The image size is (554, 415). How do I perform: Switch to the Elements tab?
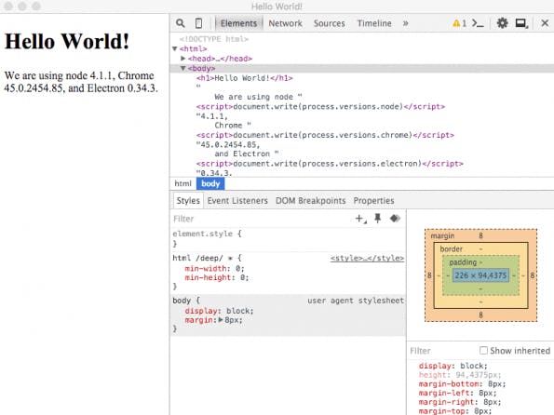(x=239, y=23)
